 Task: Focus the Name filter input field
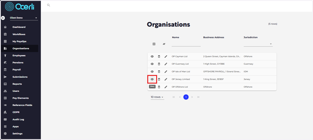(x=186, y=44)
